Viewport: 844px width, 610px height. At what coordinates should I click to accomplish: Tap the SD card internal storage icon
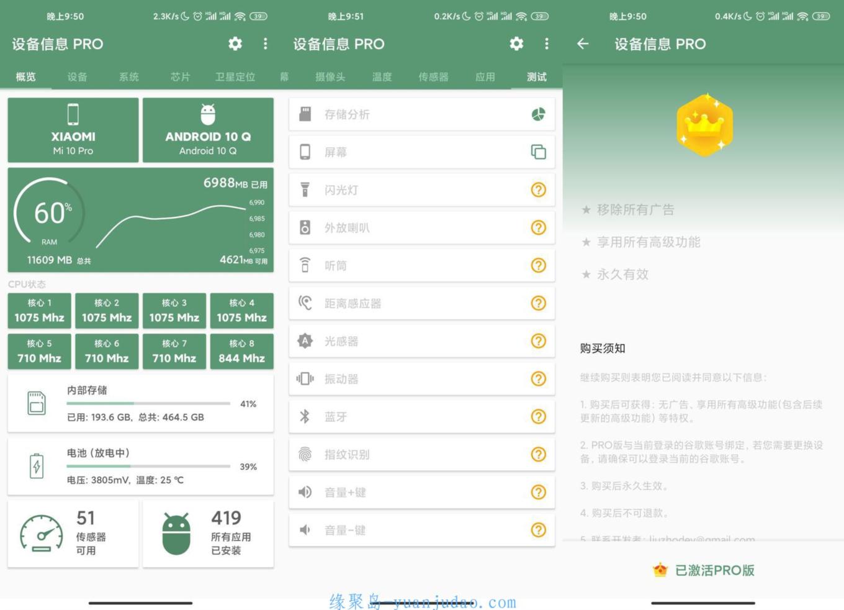point(37,403)
